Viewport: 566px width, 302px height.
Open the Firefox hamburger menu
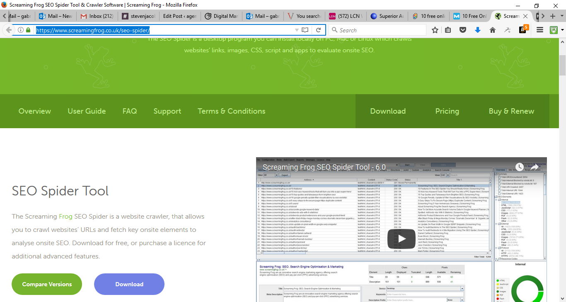click(540, 30)
